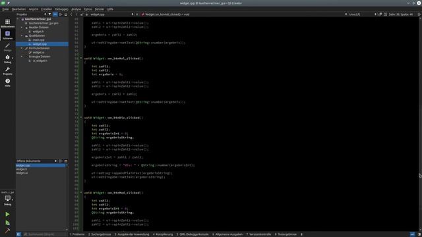Select main.cpp in the project tree
This screenshot has width=422, height=237.
(x=38, y=40)
